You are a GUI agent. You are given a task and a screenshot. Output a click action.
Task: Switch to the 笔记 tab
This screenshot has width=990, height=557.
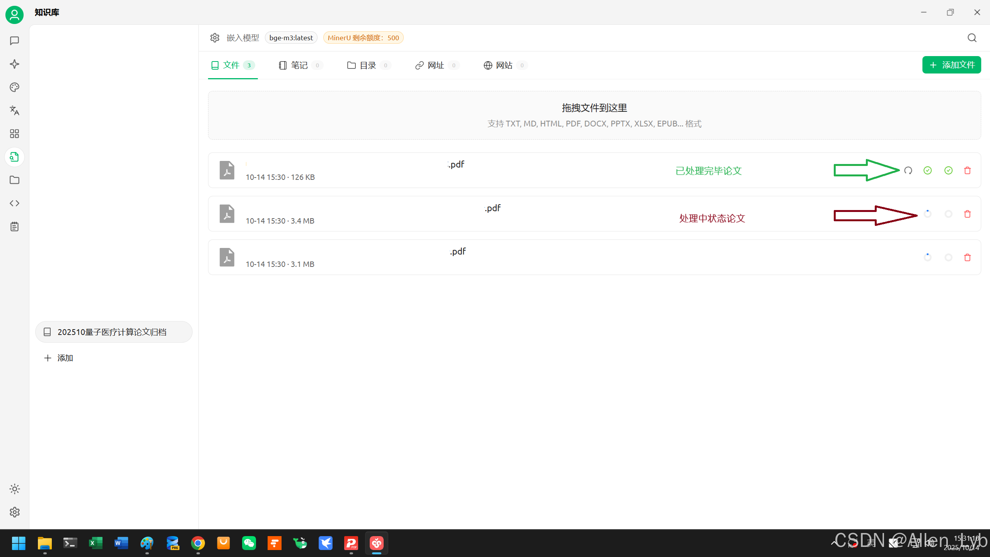pyautogui.click(x=299, y=65)
